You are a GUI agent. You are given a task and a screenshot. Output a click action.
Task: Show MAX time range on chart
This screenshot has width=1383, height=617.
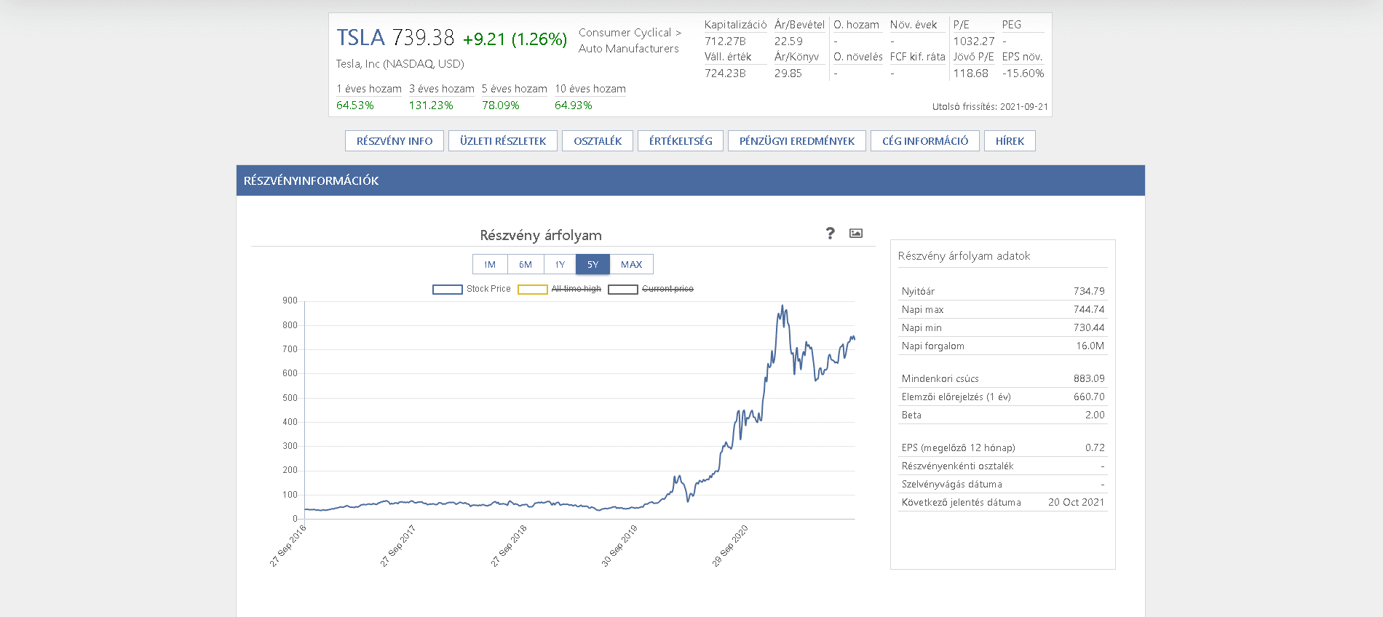click(x=631, y=264)
